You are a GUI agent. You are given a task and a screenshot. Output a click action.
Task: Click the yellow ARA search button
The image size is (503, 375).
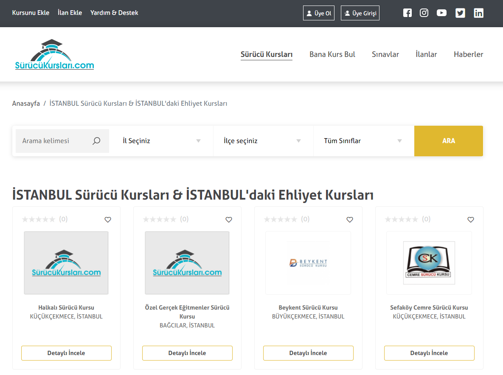(449, 141)
